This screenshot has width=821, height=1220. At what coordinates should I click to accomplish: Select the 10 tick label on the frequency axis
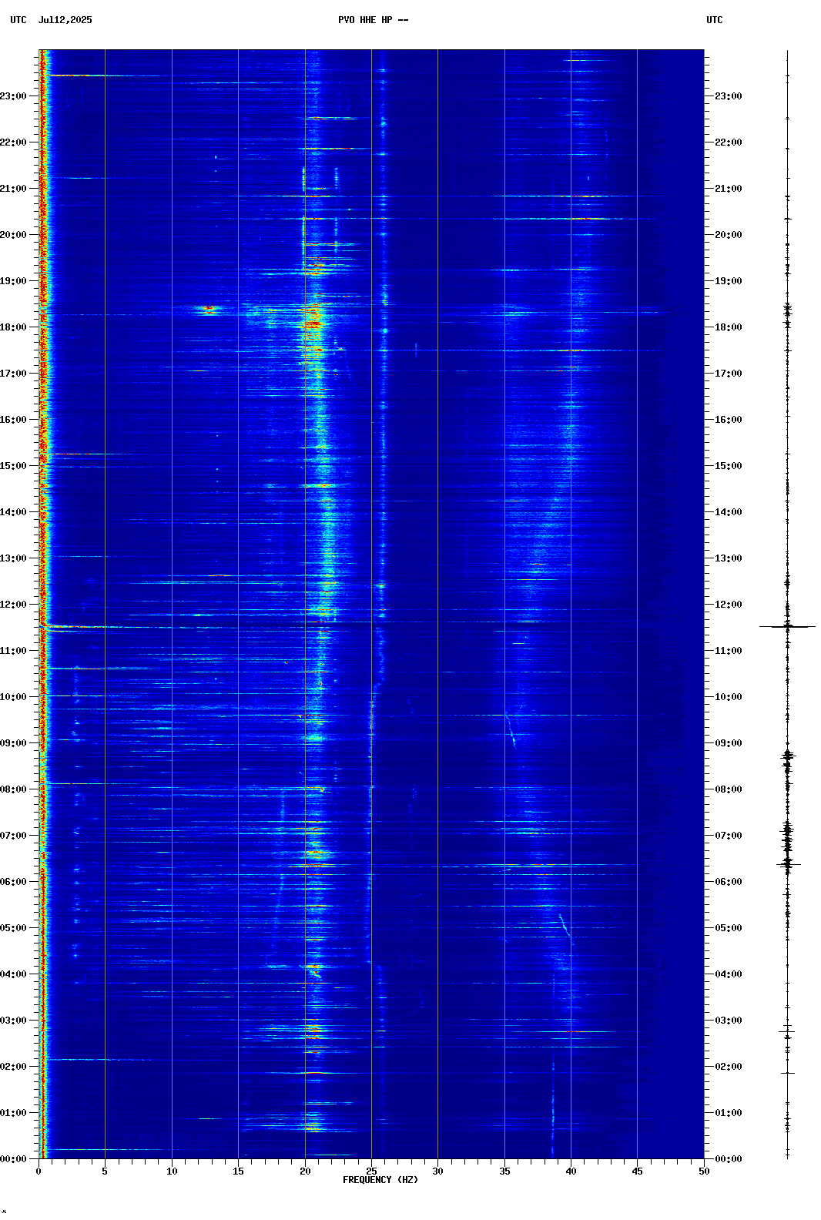(172, 1171)
